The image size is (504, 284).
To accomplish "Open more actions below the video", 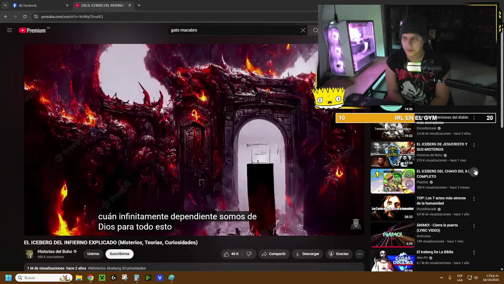I will point(359,254).
